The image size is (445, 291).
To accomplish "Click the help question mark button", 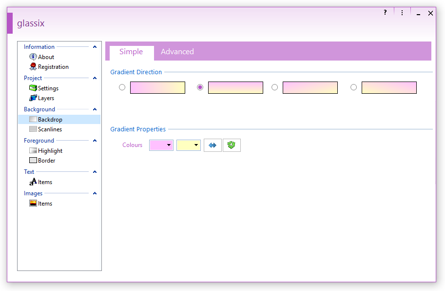I will [x=385, y=13].
